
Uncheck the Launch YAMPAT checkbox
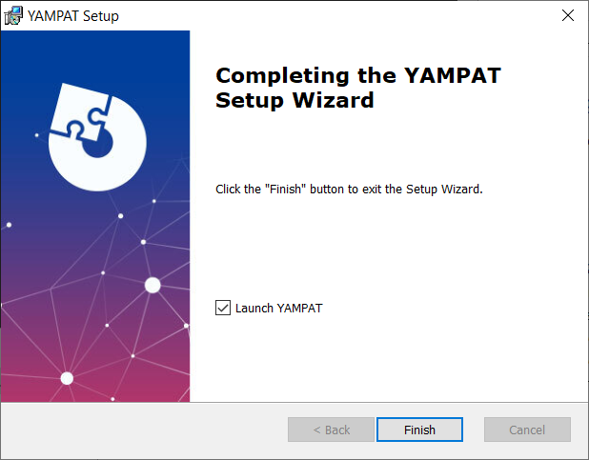(223, 308)
